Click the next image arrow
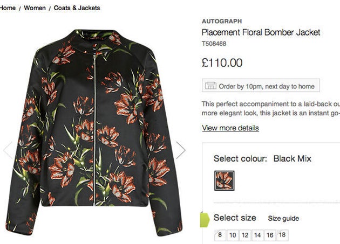Viewport: 340px width, 244px height. [181, 150]
